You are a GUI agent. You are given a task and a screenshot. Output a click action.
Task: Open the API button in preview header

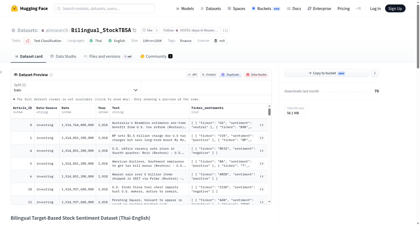[x=192, y=75]
